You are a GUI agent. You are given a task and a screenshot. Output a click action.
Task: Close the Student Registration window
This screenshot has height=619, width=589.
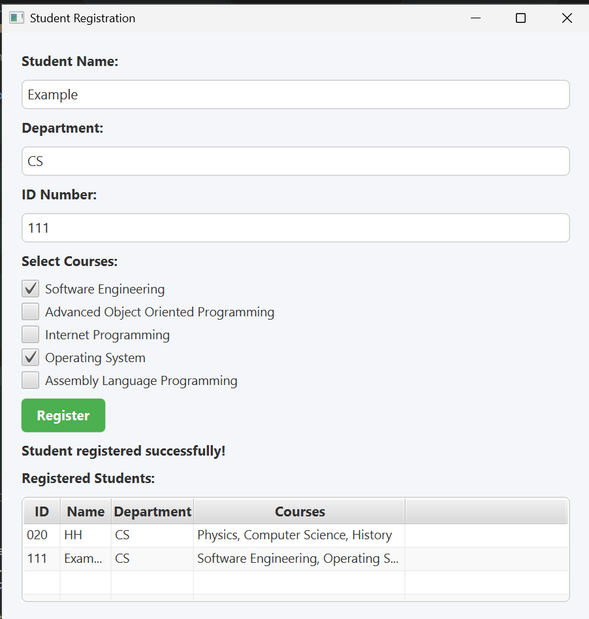point(566,18)
